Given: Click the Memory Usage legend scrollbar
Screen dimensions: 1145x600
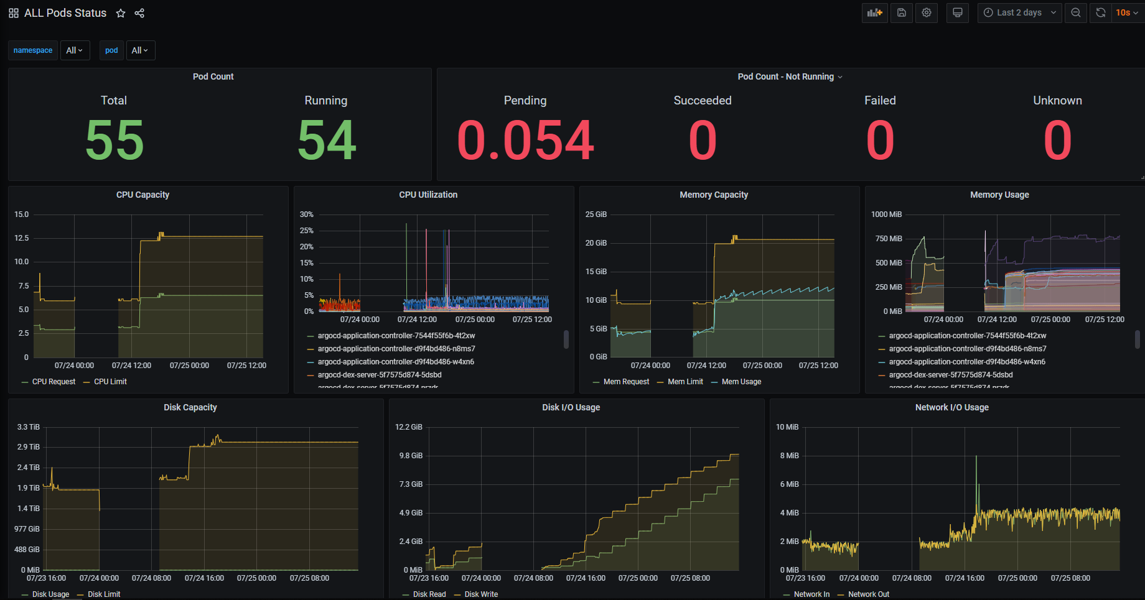Looking at the screenshot, I should 1137,339.
